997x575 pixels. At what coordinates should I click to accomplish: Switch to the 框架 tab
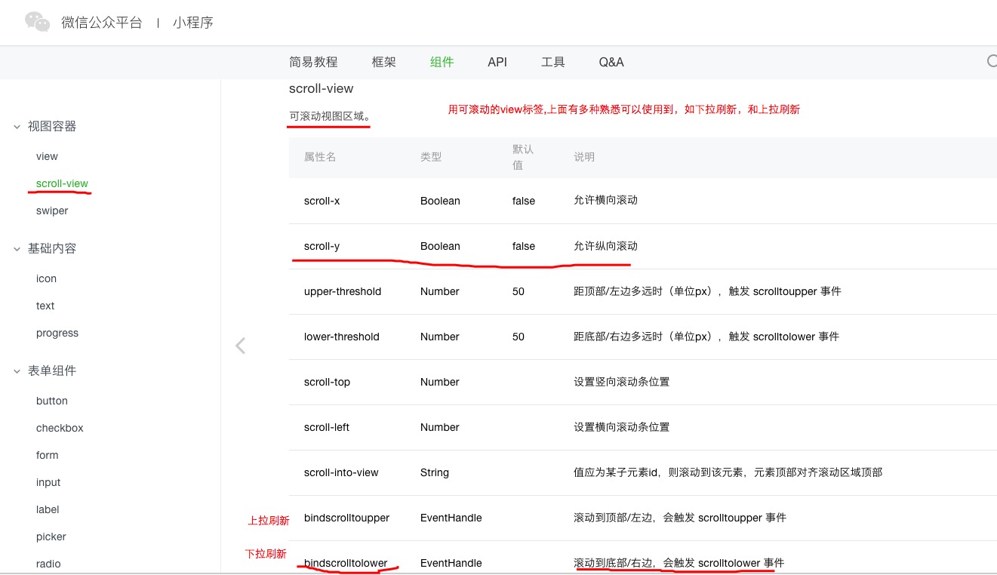tap(383, 62)
